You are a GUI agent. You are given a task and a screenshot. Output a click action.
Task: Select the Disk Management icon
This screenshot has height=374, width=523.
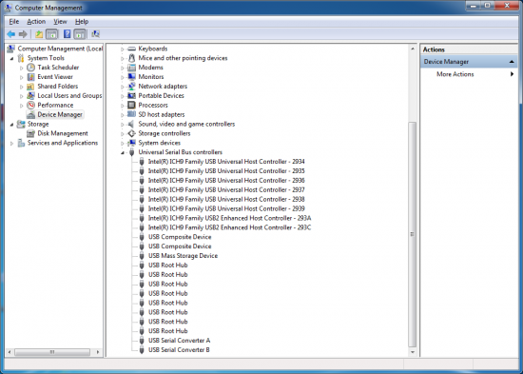[x=30, y=133]
